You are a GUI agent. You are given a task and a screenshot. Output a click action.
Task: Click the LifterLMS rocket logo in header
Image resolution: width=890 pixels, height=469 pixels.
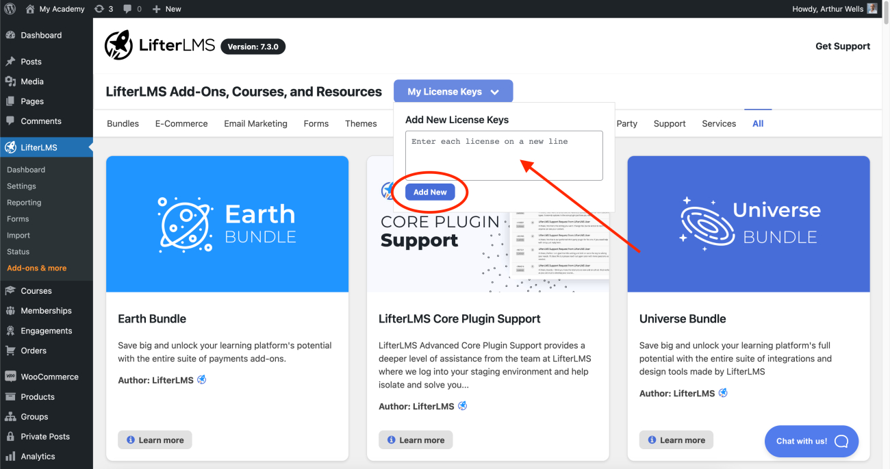coord(119,45)
